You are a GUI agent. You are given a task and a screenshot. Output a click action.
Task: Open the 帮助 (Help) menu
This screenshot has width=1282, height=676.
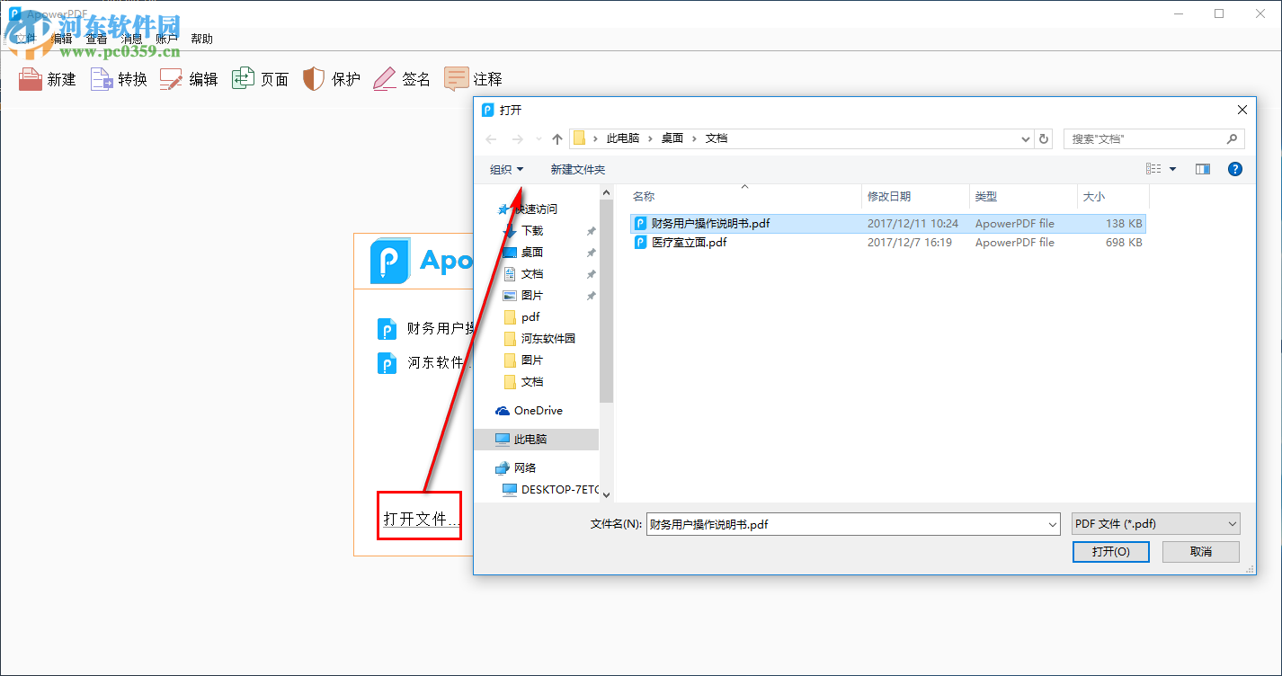pyautogui.click(x=201, y=38)
